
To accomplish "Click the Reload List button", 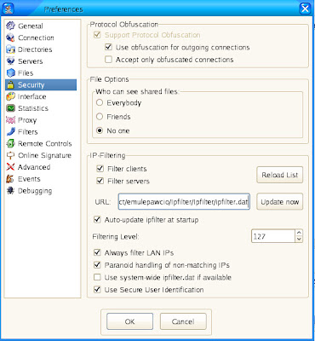I will pyautogui.click(x=280, y=175).
